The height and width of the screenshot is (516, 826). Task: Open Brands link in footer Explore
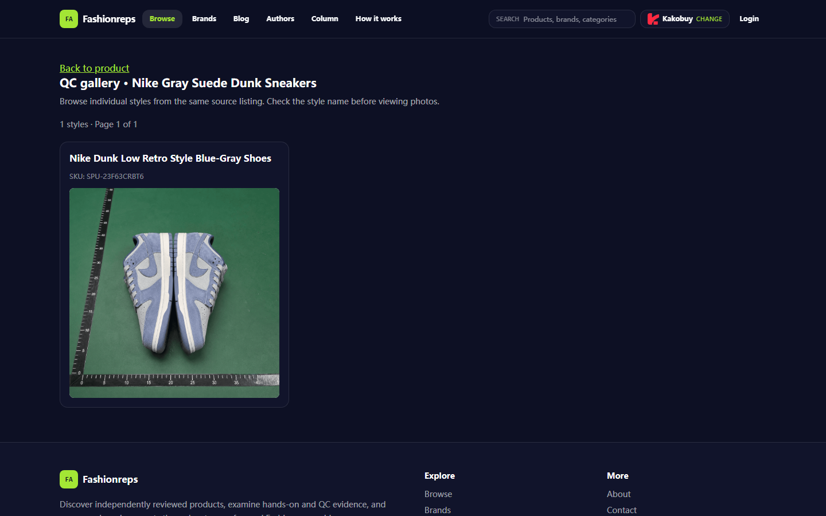pyautogui.click(x=438, y=510)
